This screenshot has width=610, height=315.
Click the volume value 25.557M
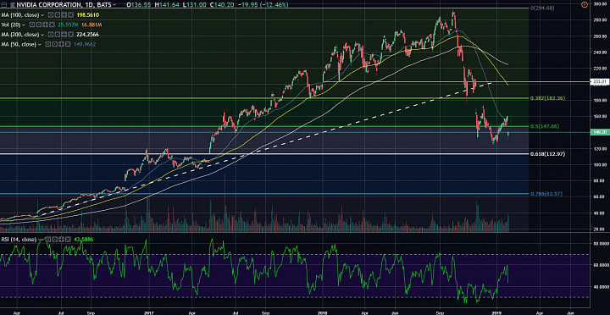(x=68, y=25)
